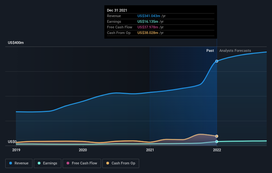Click the blue Revenue data point marker

217,61
